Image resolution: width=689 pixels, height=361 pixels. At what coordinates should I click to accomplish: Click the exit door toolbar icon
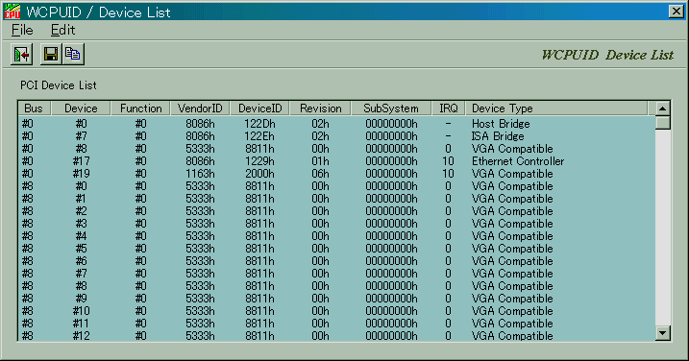[x=21, y=55]
